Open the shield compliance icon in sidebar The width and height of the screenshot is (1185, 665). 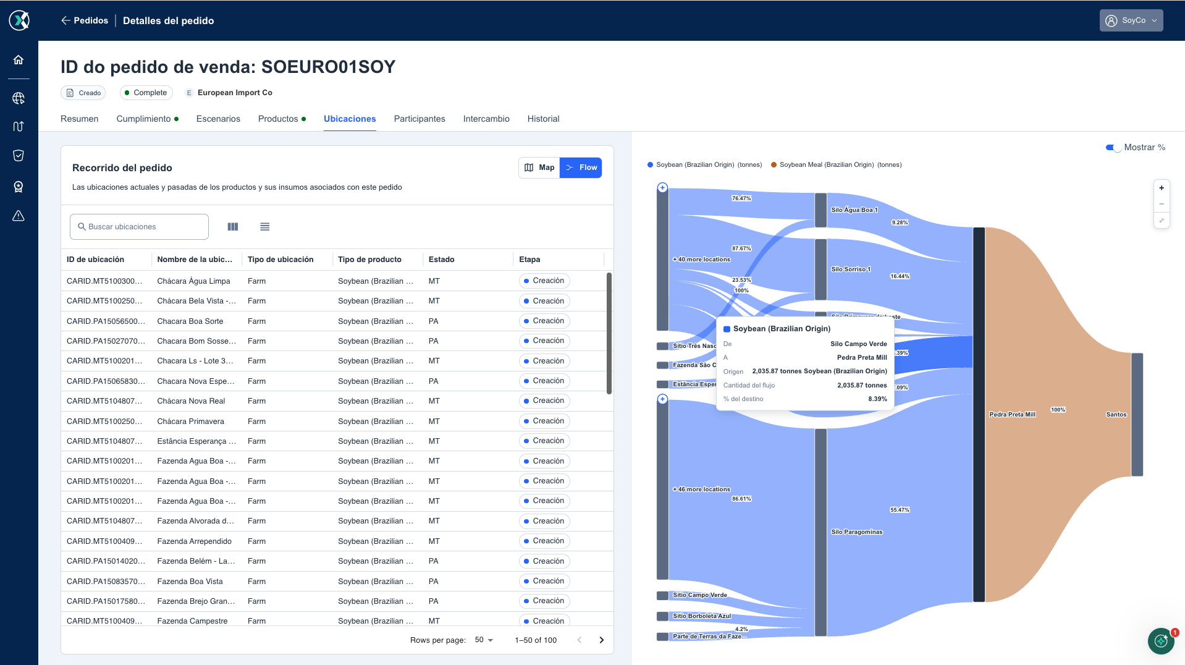19,156
